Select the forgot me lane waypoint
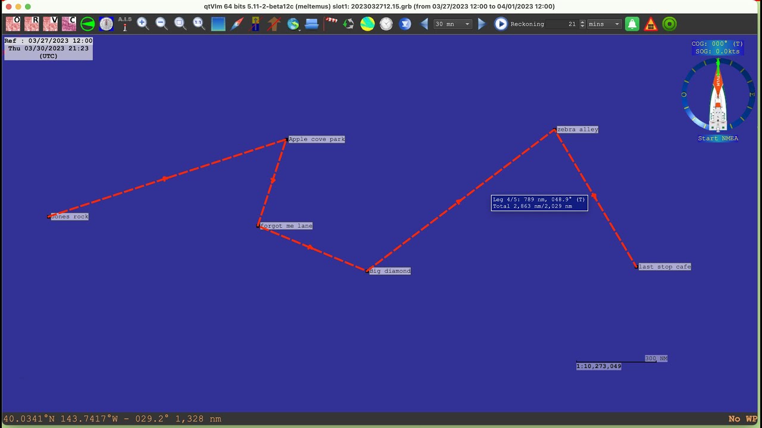The width and height of the screenshot is (762, 428). pyautogui.click(x=286, y=226)
